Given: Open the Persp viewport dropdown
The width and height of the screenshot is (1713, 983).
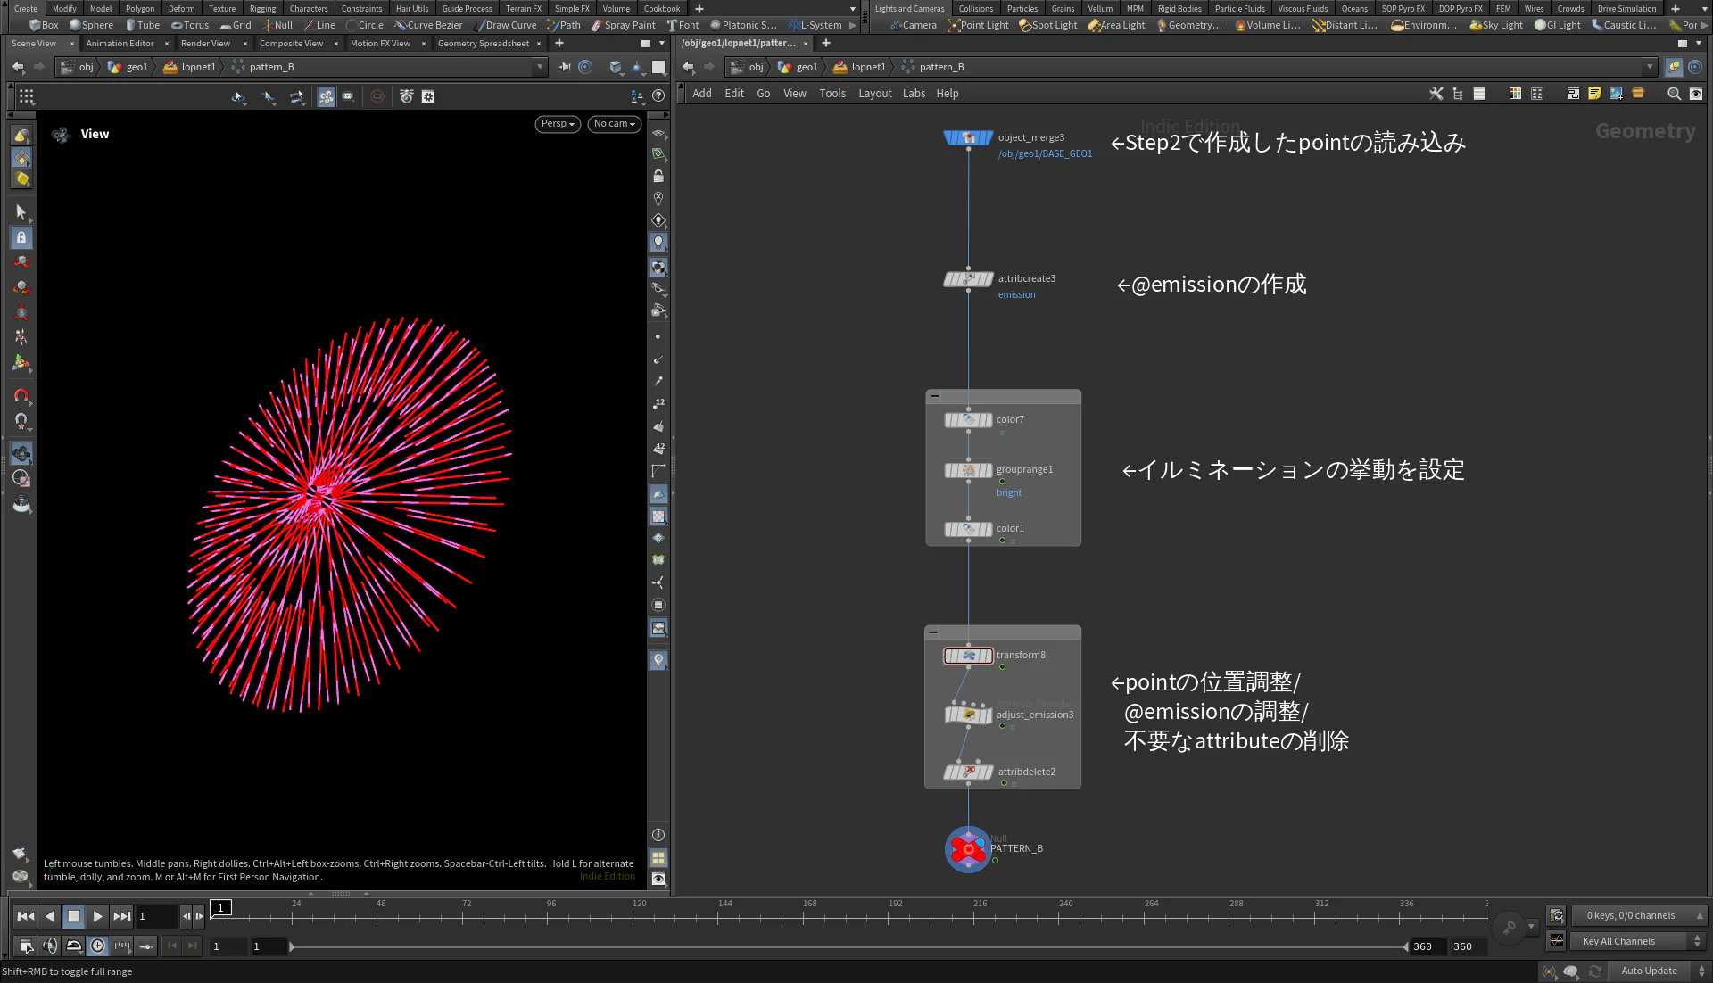Looking at the screenshot, I should (558, 124).
